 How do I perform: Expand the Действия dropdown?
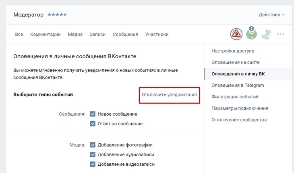click(271, 14)
